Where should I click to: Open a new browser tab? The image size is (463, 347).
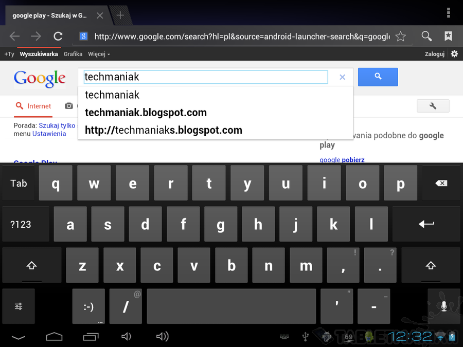120,15
